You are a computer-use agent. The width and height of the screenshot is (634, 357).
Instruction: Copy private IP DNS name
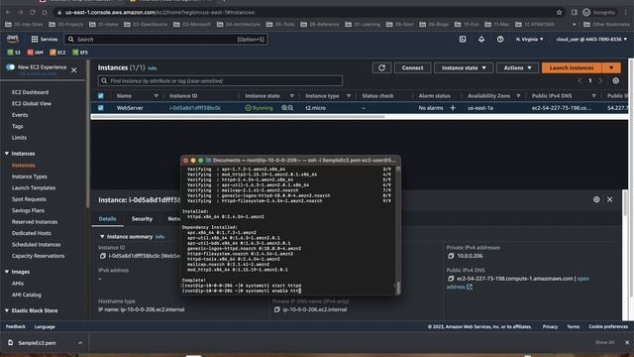(277, 309)
